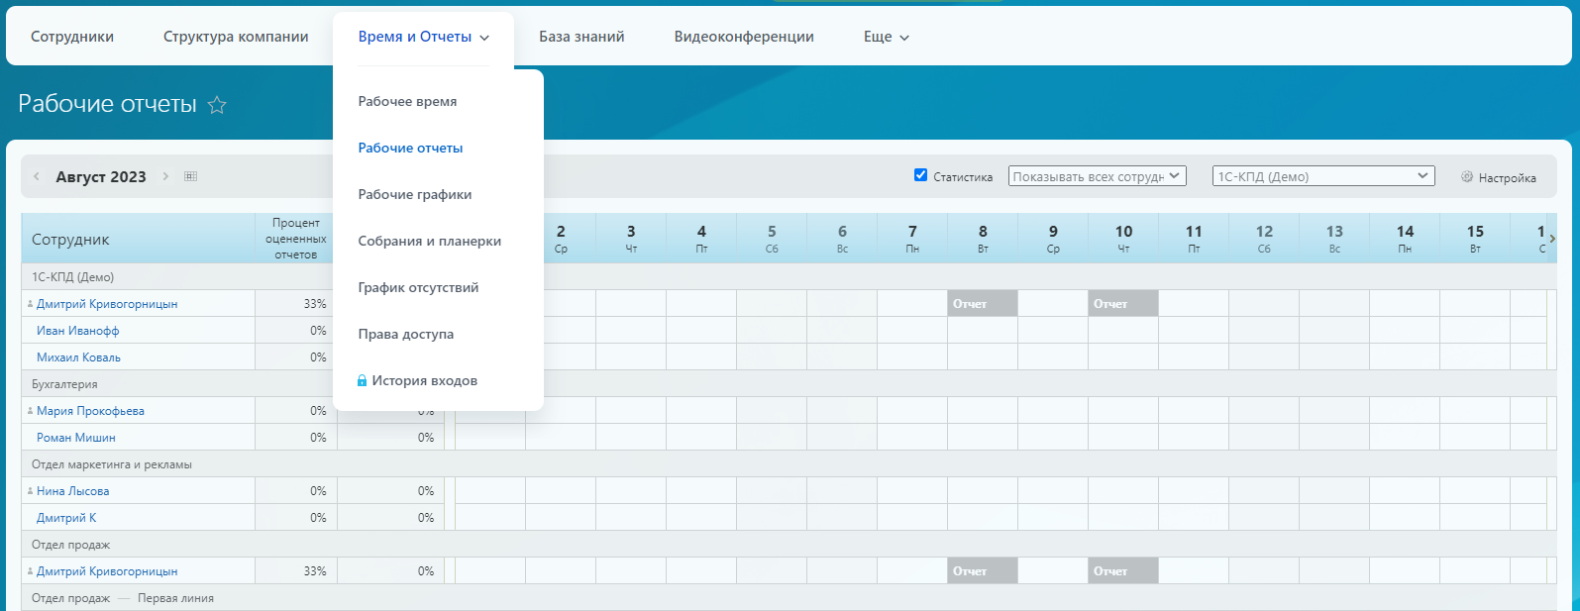1580x611 pixels.
Task: Open Рабочие графики from menu
Action: coord(415,194)
